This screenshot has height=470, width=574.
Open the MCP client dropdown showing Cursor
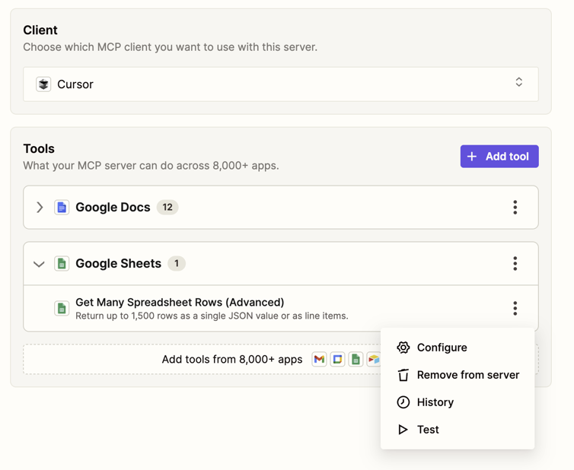[281, 84]
